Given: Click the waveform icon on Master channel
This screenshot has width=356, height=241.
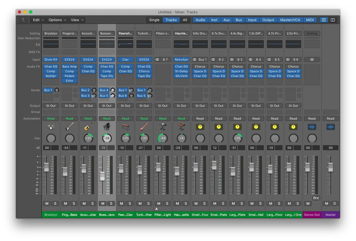Looking at the screenshot, I should point(330,127).
